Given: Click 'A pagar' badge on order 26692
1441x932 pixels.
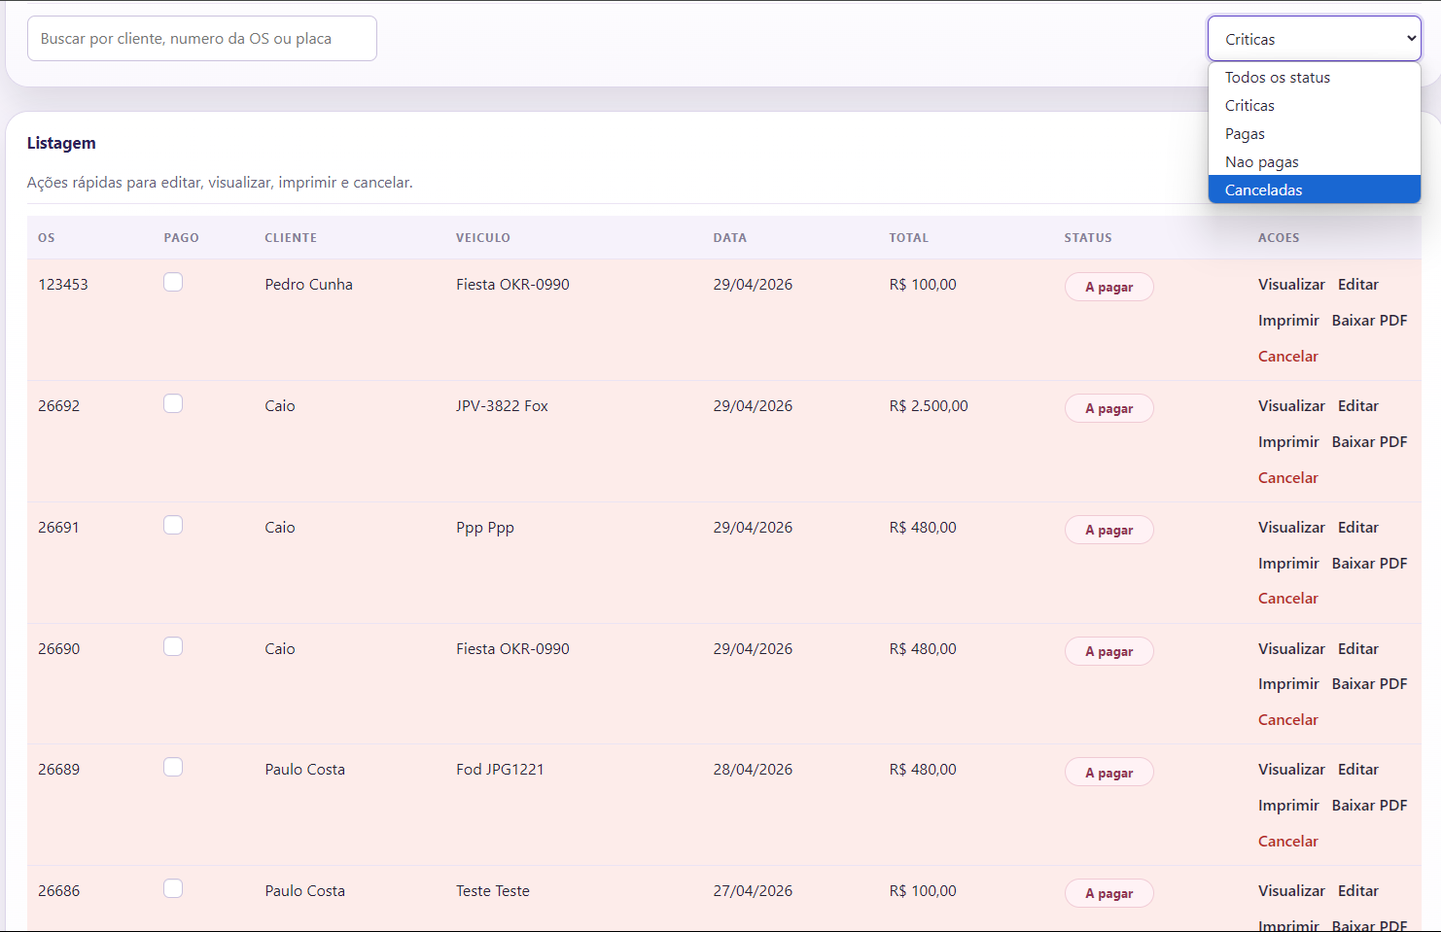Looking at the screenshot, I should click(x=1109, y=408).
